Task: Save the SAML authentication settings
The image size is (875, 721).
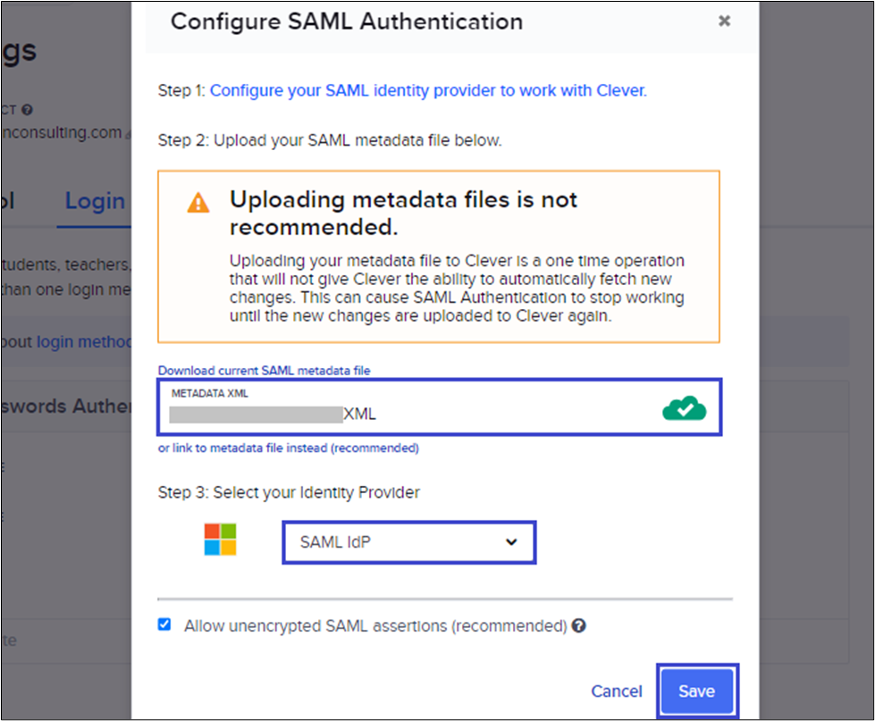Action: coord(697,691)
